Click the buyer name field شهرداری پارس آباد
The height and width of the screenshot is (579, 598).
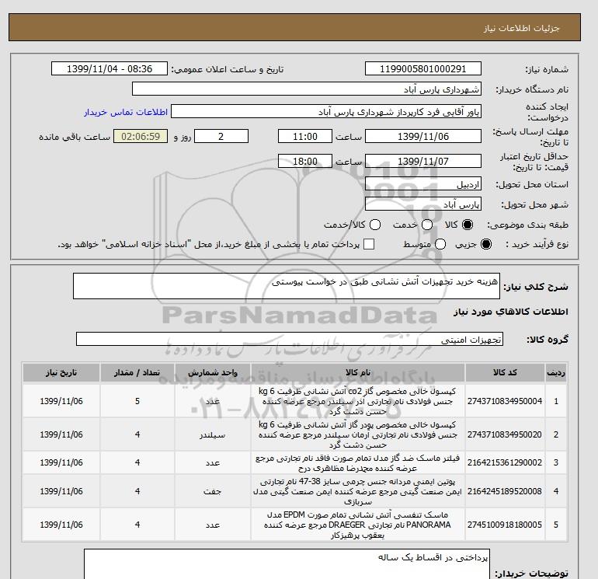[307, 89]
